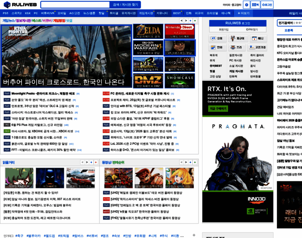Go to next page in 게임뉴스 section
This screenshot has width=302, height=238.
[186, 21]
